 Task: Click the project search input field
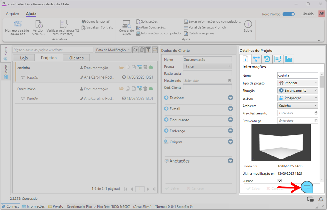click(53, 50)
